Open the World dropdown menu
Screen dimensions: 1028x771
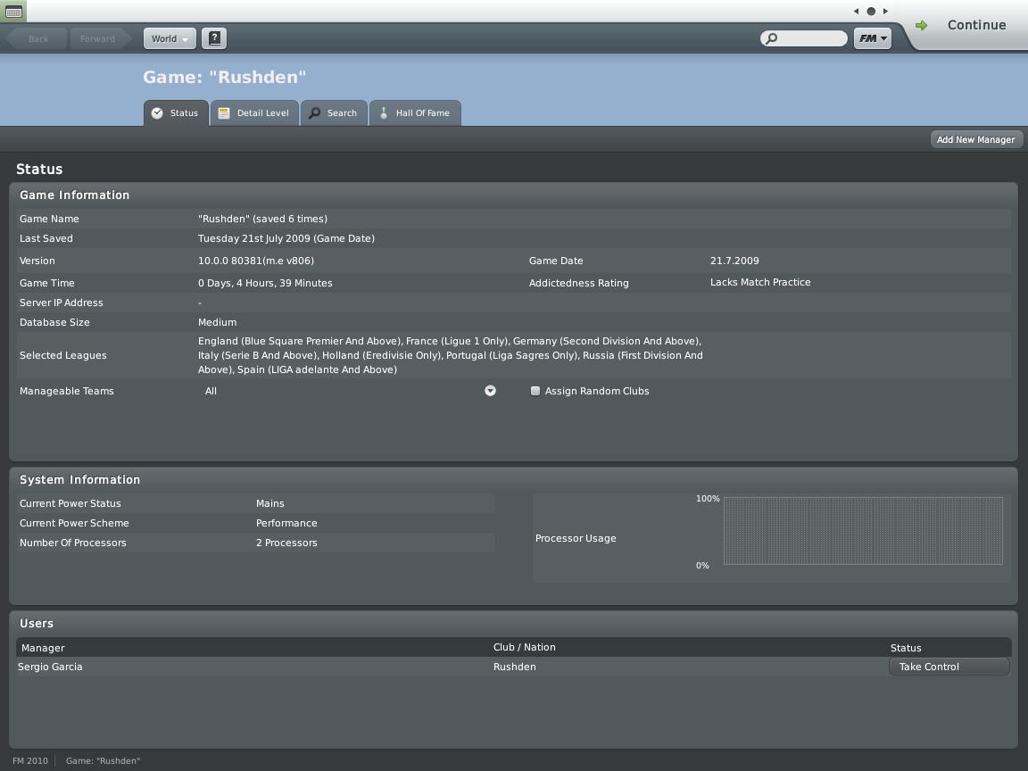[x=170, y=38]
